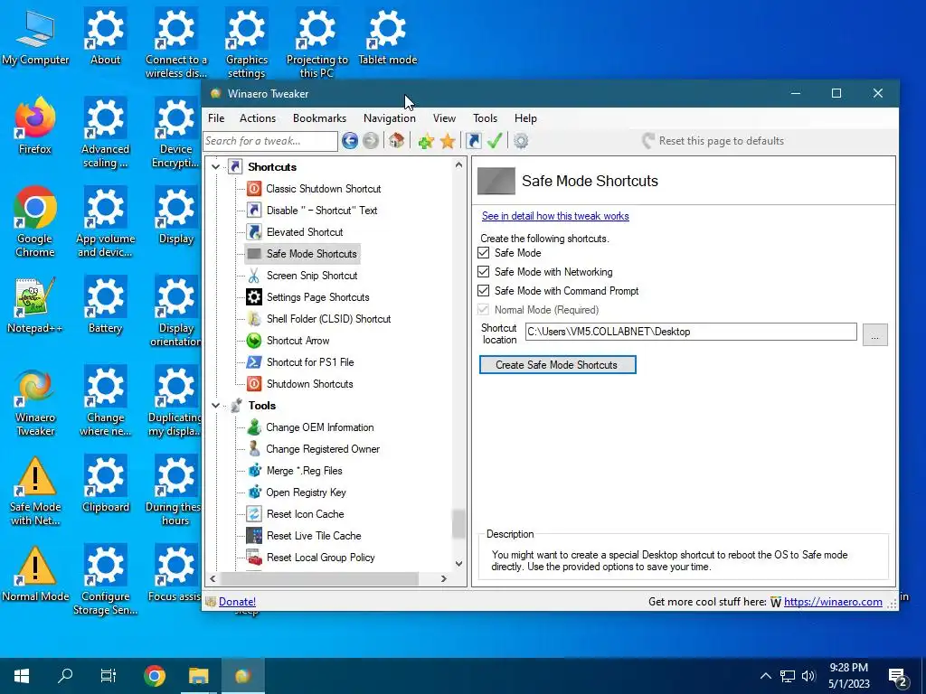Open the View menu
Viewport: 926px width, 694px height.
point(444,118)
